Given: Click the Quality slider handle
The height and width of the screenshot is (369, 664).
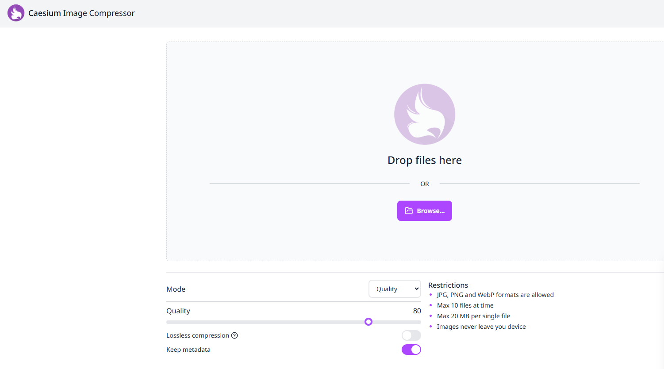Looking at the screenshot, I should tap(368, 322).
